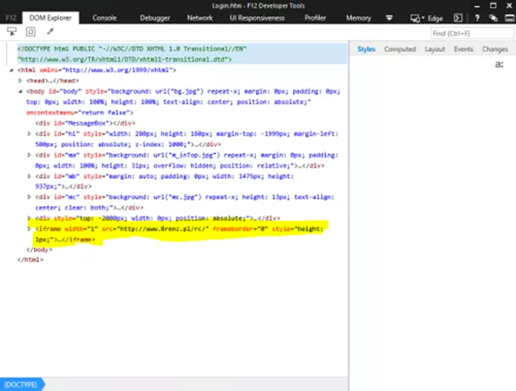Expand the head element node
Viewport: 516px width, 391px height.
[20, 81]
